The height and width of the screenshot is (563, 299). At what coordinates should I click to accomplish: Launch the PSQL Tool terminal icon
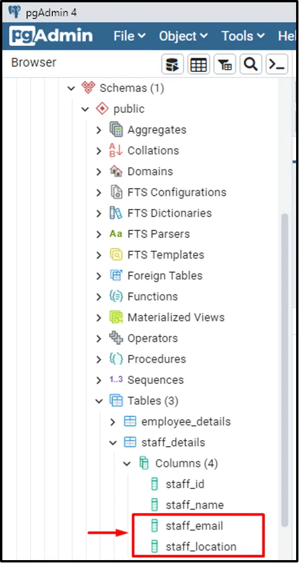[277, 64]
